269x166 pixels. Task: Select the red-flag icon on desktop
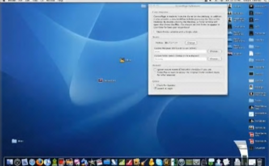coord(100,80)
